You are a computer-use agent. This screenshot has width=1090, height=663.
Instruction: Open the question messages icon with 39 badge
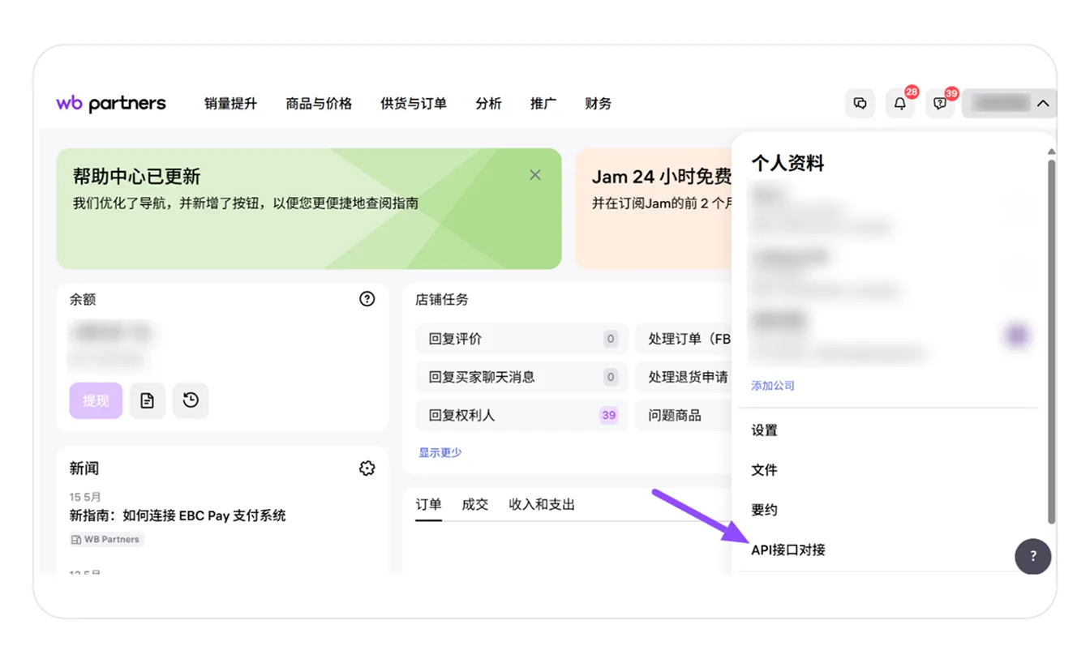[x=940, y=104]
